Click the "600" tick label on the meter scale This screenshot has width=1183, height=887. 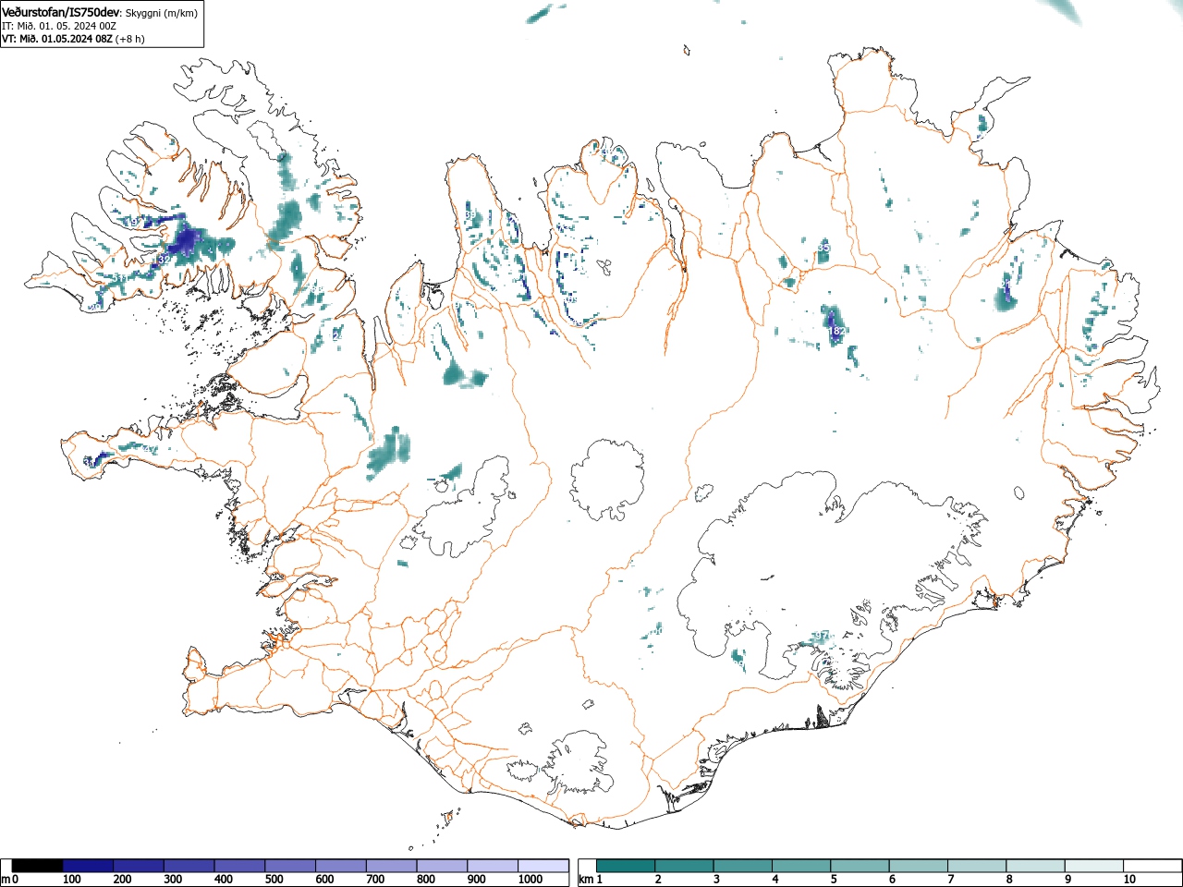(325, 880)
